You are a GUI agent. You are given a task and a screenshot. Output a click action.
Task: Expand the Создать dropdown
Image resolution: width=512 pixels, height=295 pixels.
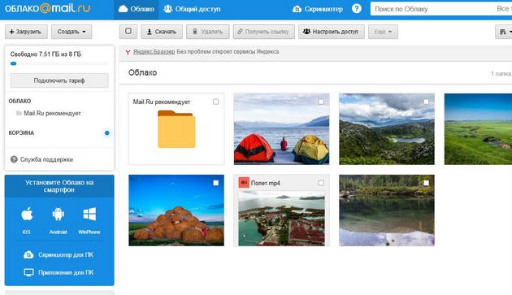tap(72, 32)
